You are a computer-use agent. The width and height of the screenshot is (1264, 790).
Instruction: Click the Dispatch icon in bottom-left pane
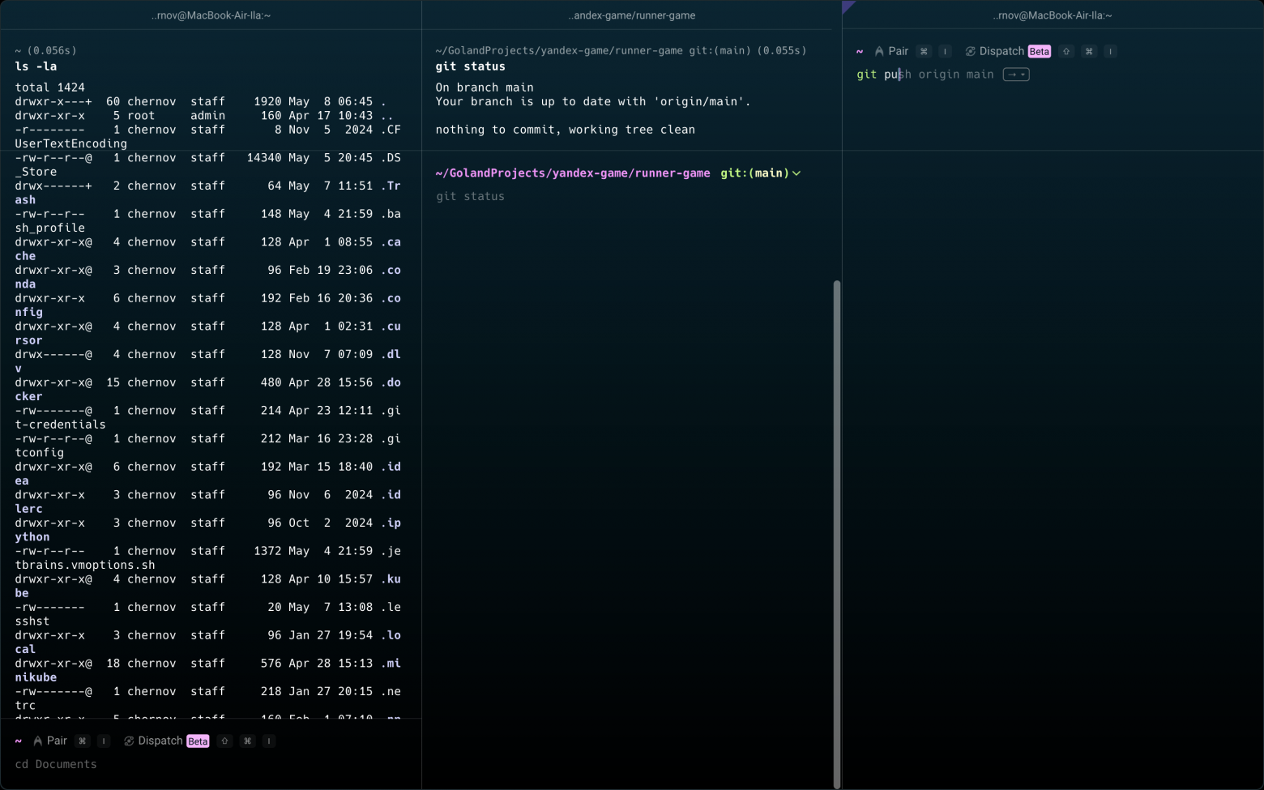pos(129,741)
